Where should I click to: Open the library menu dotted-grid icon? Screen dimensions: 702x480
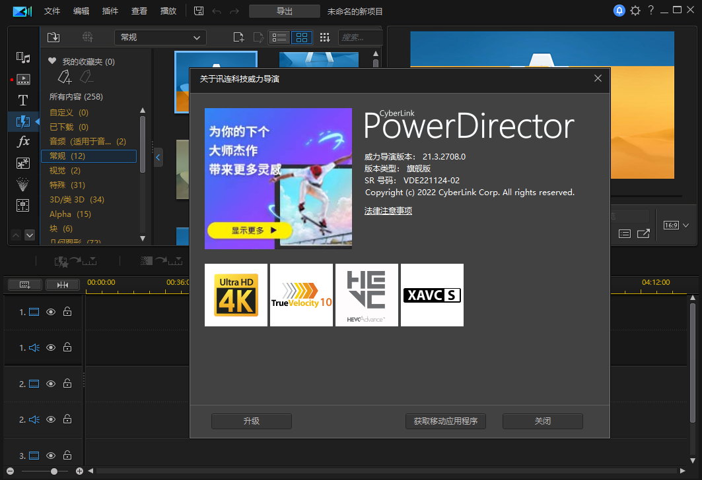(325, 38)
